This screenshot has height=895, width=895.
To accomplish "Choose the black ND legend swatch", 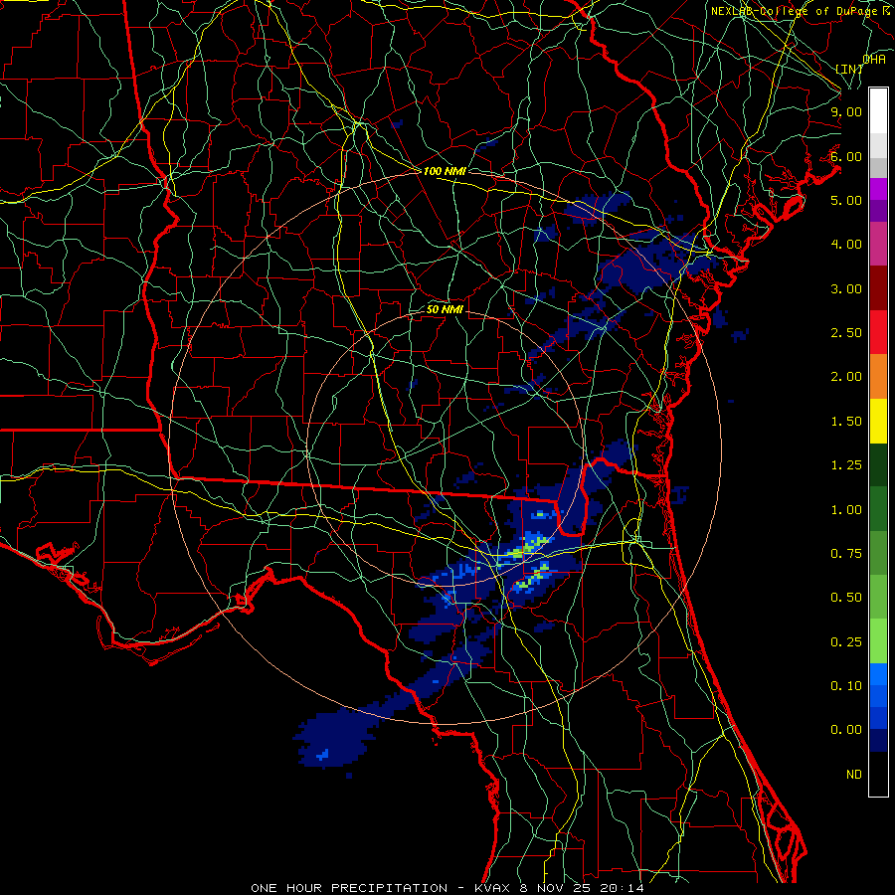I will click(x=878, y=774).
